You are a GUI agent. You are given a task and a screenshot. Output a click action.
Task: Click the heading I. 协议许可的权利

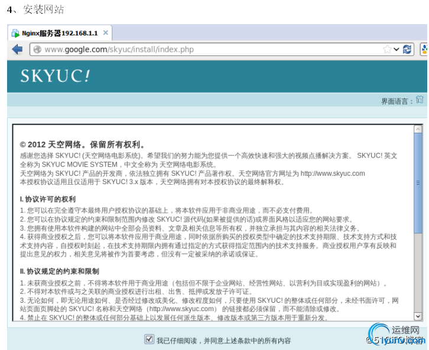[x=48, y=199]
